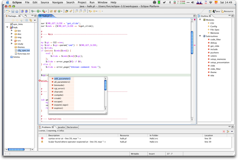Click the Debug bug icon in toolbar

[x=33, y=11]
